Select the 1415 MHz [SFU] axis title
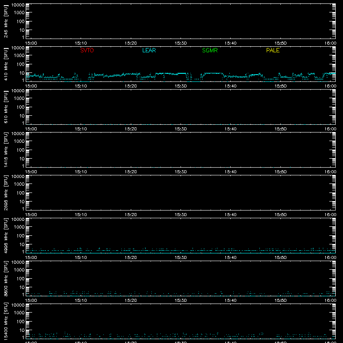Image resolution: width=343 pixels, height=343 pixels. coord(6,150)
